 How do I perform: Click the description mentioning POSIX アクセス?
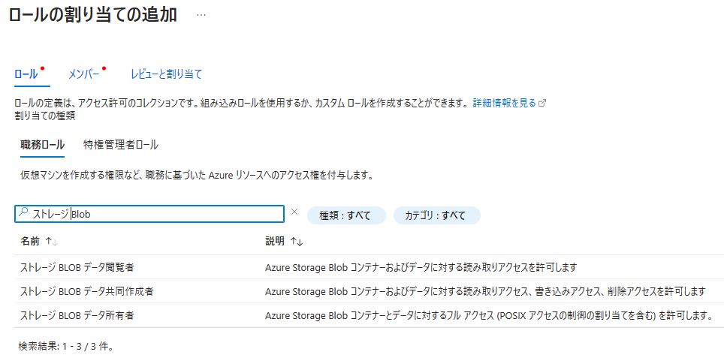click(x=488, y=315)
